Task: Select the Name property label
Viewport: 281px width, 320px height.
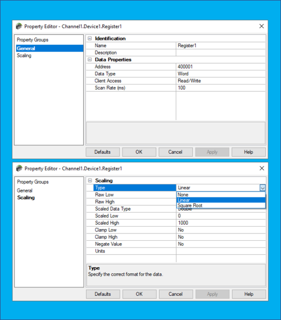Action: (x=101, y=45)
